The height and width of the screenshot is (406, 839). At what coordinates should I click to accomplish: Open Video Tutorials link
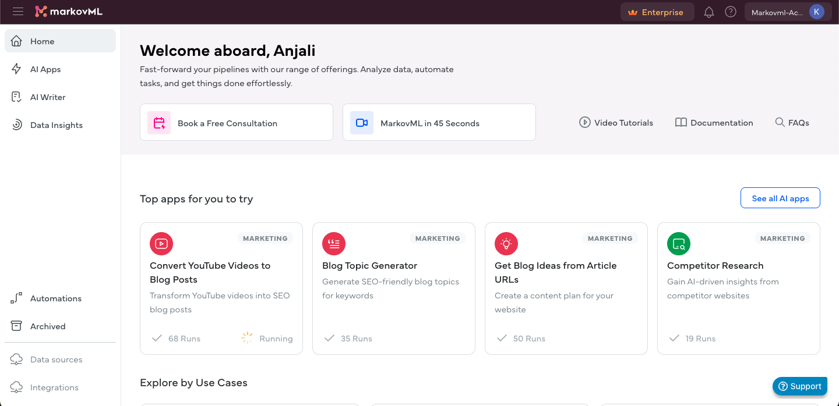click(x=616, y=123)
